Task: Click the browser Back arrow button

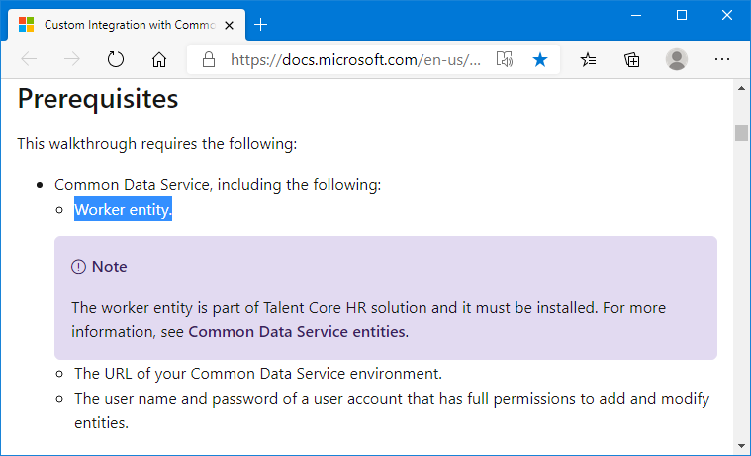Action: 30,59
